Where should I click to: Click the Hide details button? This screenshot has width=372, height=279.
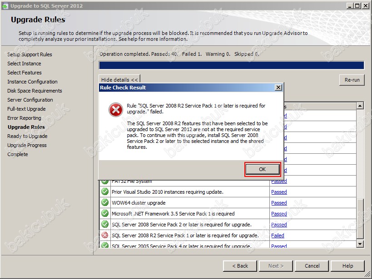coord(119,79)
